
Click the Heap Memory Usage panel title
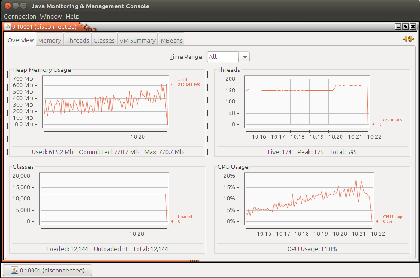[42, 70]
